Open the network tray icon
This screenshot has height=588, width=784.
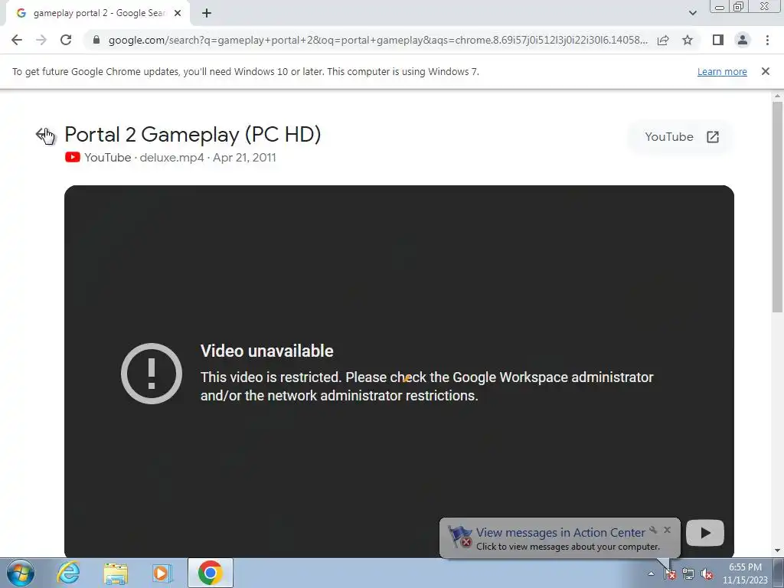click(x=688, y=574)
